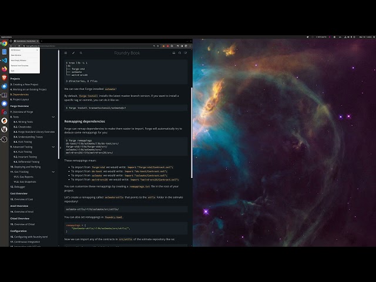Click Google Chrome in the dock

[4, 43]
